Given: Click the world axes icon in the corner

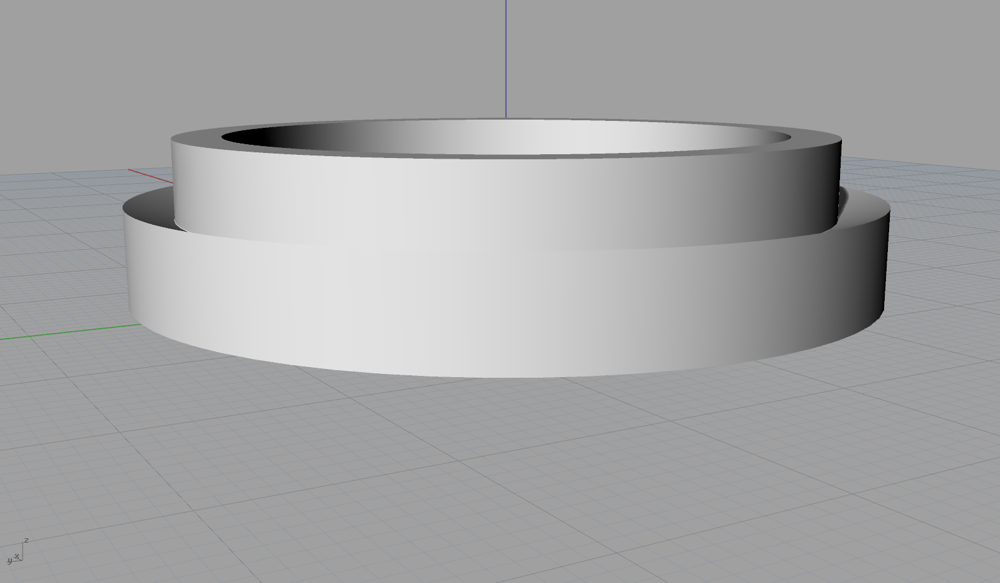Looking at the screenshot, I should 16,551.
